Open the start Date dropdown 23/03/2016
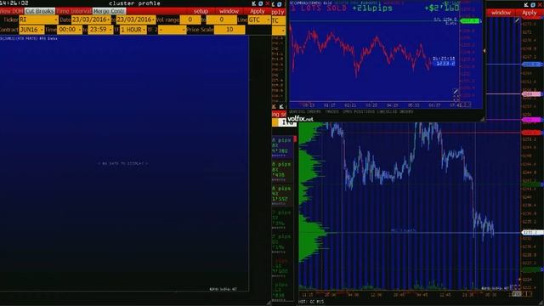544x306 pixels. point(91,20)
